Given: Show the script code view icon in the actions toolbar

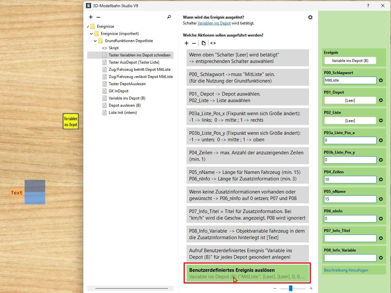Looking at the screenshot, I should pos(213,43).
